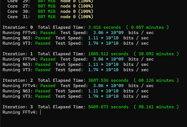
Task: Click the 5409.673 seconds elapsed time
Action: (x=108, y=107)
